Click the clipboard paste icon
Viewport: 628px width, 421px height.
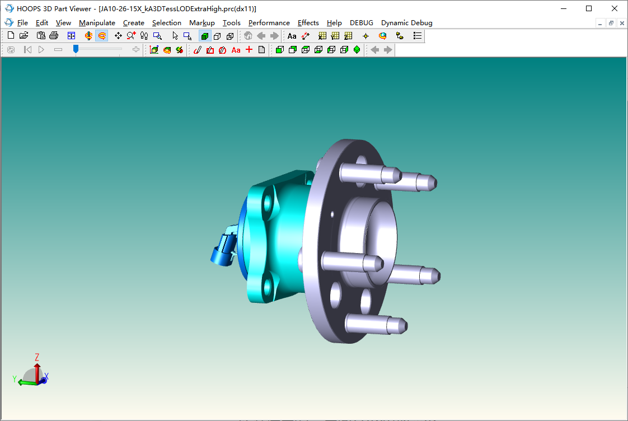pyautogui.click(x=41, y=36)
